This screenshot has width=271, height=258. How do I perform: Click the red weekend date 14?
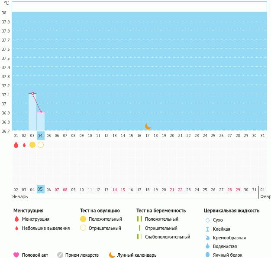click(115, 190)
